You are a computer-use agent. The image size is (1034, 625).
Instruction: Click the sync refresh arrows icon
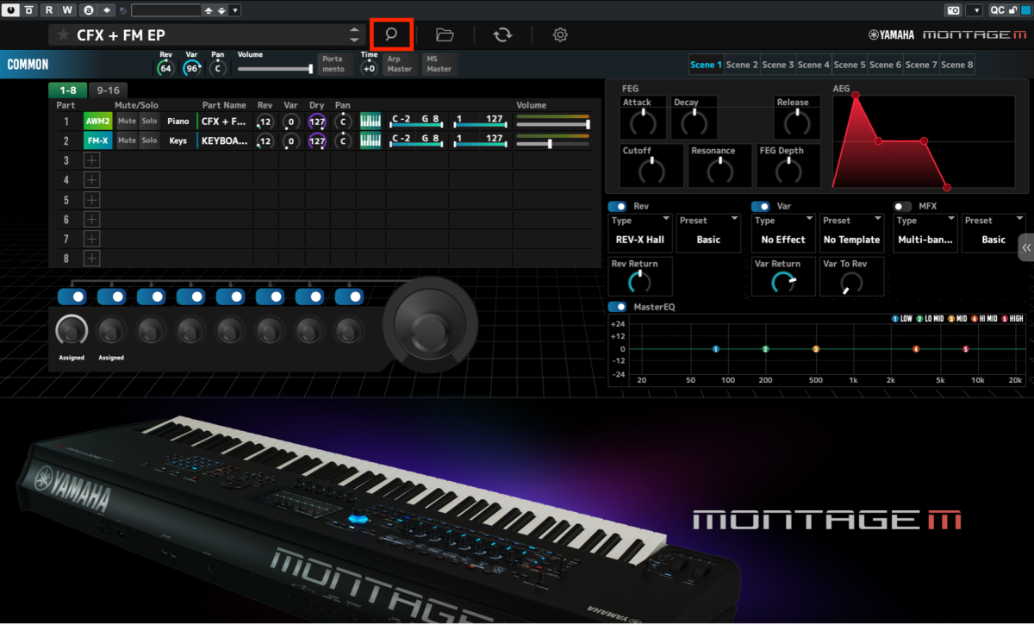(502, 34)
